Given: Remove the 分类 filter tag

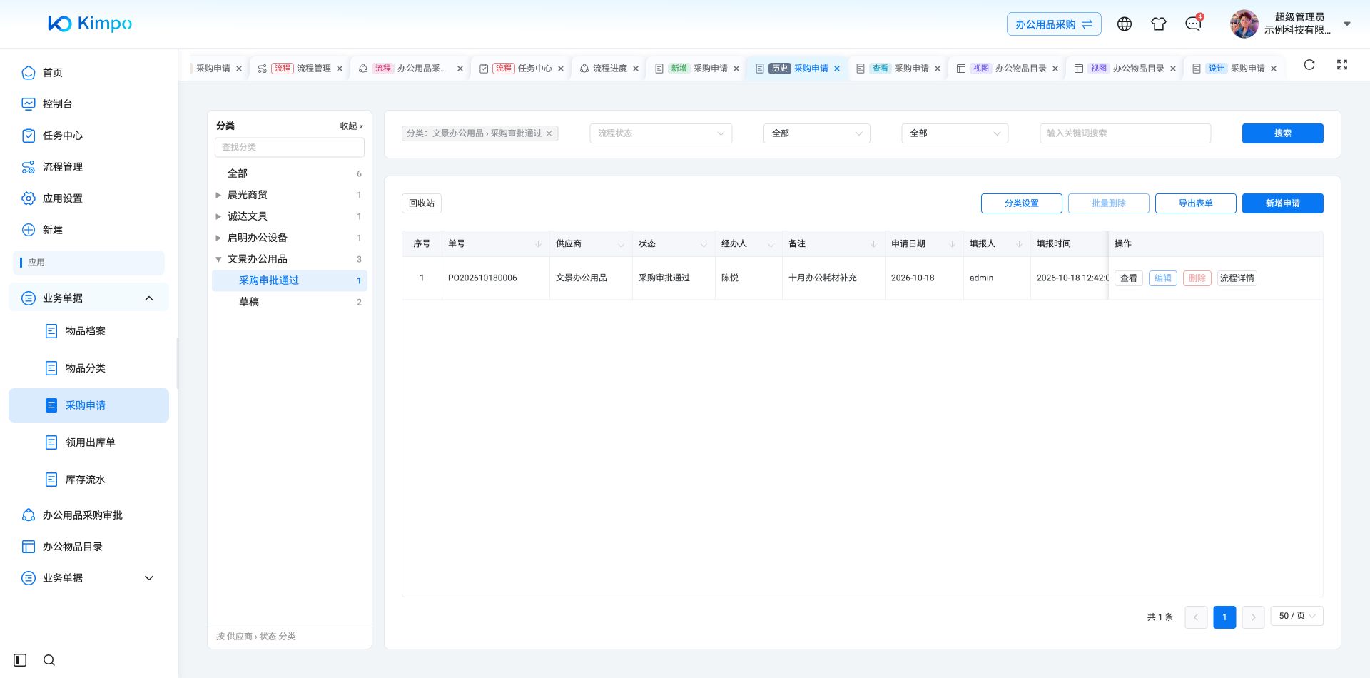Looking at the screenshot, I should point(549,133).
